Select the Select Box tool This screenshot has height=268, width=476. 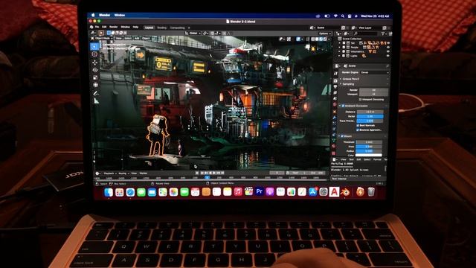pos(94,46)
